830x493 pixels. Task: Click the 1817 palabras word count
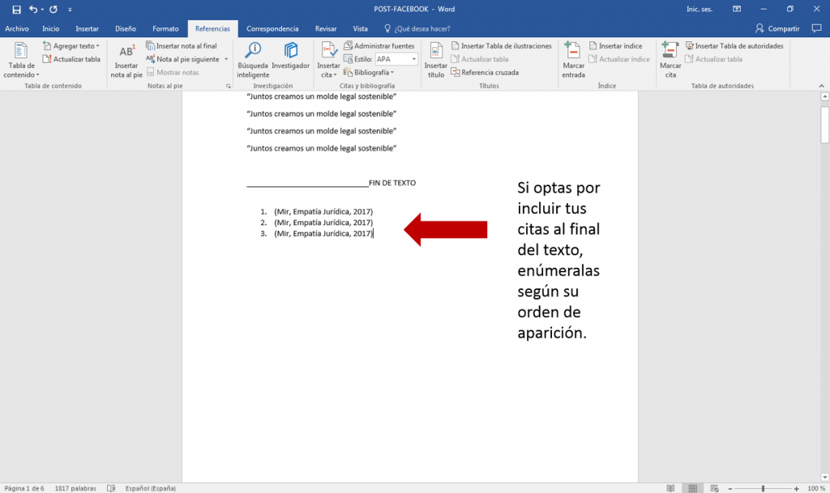75,488
